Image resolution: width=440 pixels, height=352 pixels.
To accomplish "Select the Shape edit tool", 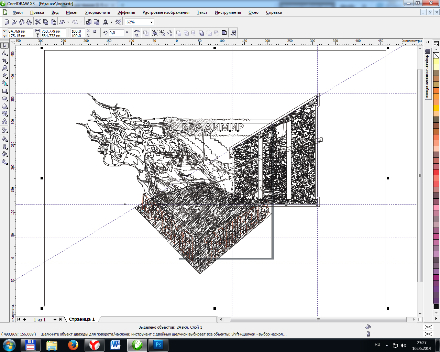I will tap(4, 53).
